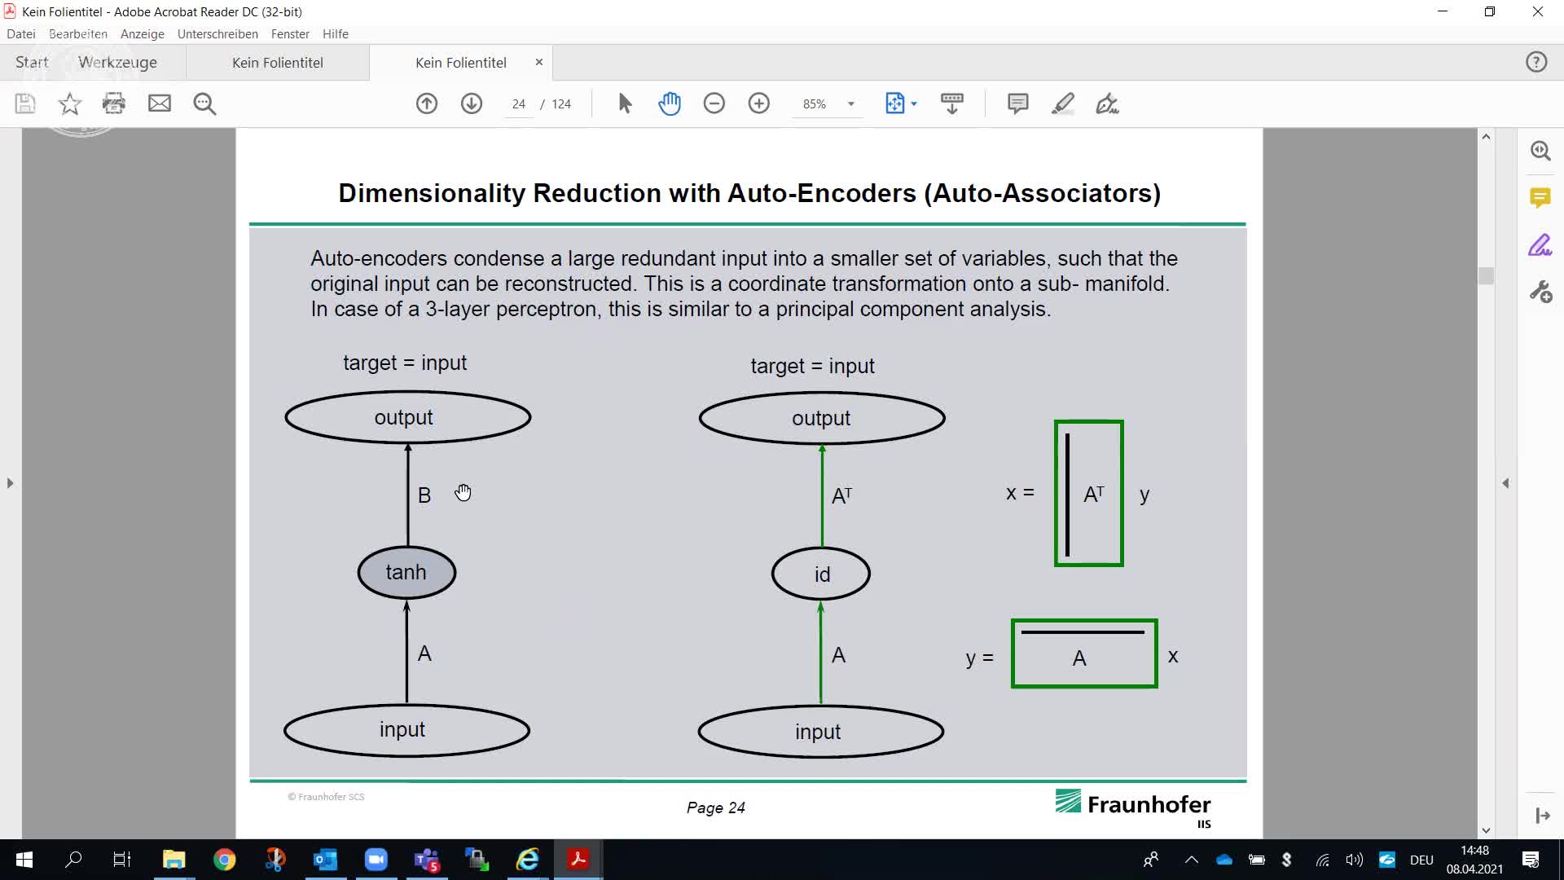Open the find text magnifier tool
The width and height of the screenshot is (1564, 880).
coord(204,103)
